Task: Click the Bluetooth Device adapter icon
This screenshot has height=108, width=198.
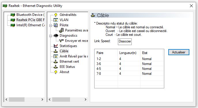Action: click(x=13, y=15)
